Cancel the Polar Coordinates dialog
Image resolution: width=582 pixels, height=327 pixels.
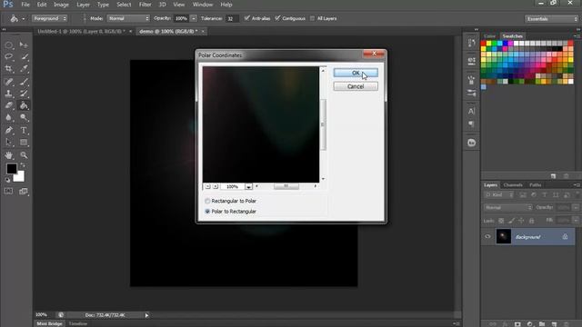point(356,86)
